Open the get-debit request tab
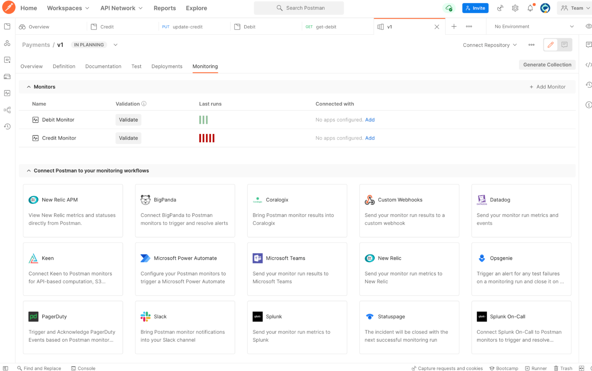Screen dimensions: 592x371 338,26
